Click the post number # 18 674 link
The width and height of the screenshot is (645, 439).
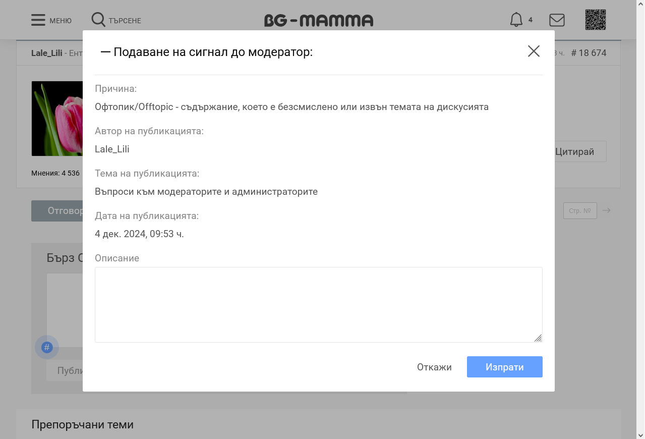point(589,53)
